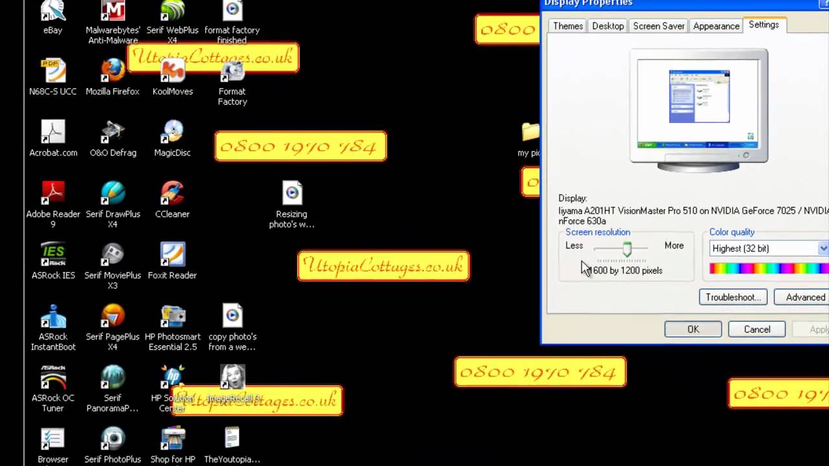The height and width of the screenshot is (466, 829).
Task: Open the my pictures folder icon
Action: pos(529,139)
